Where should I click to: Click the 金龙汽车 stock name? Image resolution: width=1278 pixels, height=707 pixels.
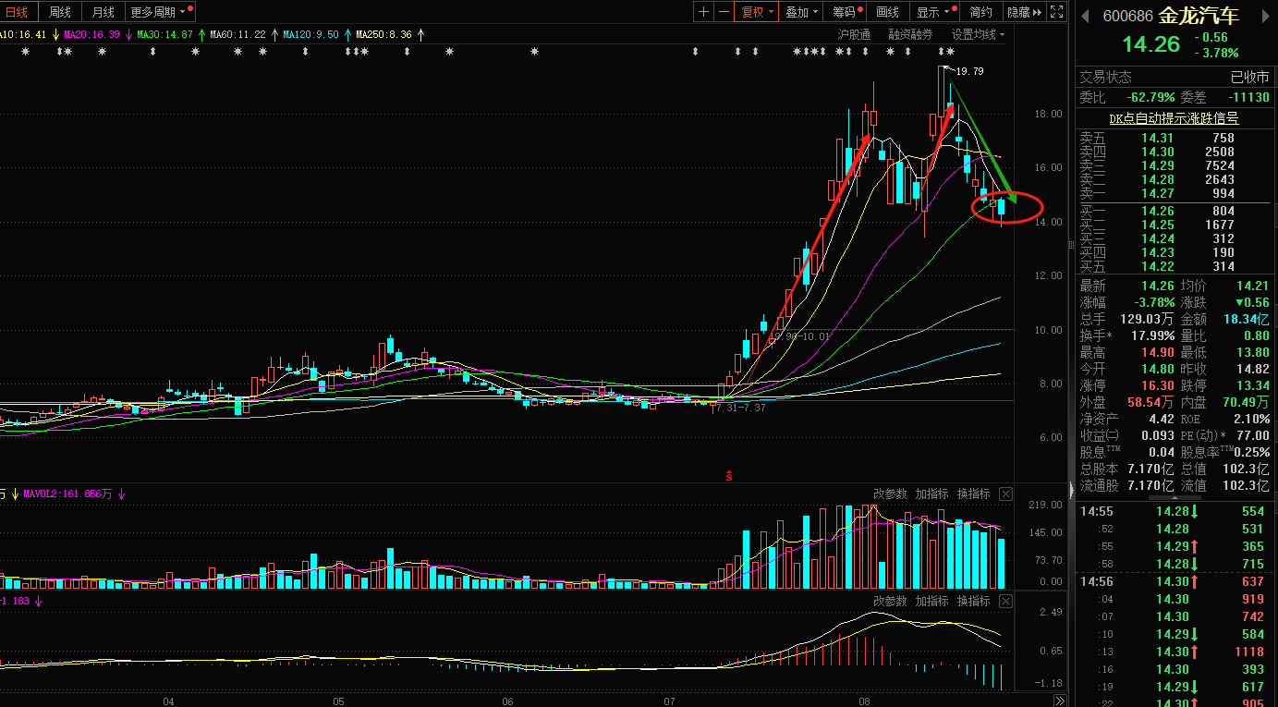tap(1199, 16)
